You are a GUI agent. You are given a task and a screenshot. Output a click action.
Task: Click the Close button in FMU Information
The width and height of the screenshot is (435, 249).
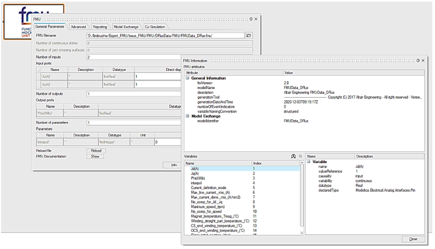[x=413, y=239]
